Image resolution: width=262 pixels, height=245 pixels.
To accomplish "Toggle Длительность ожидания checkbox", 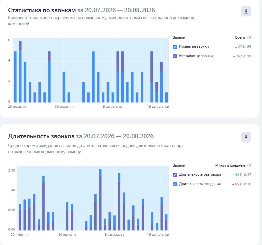I will pyautogui.click(x=175, y=184).
